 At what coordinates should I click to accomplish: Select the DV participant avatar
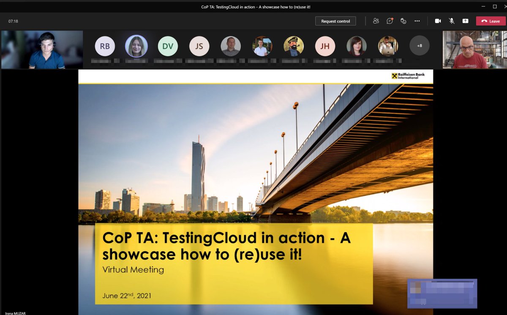coord(168,46)
